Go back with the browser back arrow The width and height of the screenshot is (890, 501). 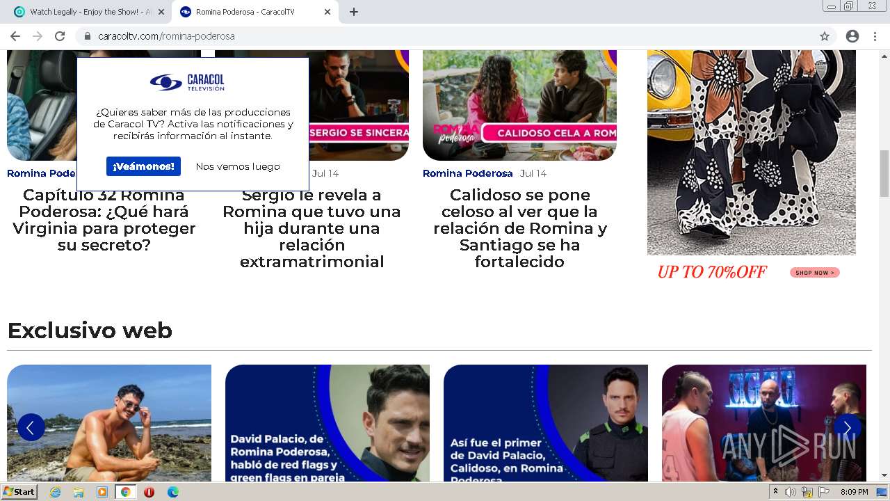15,36
